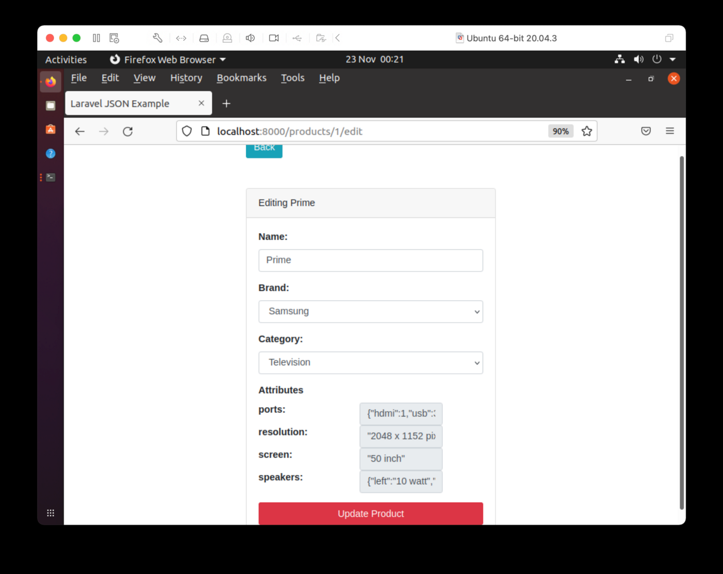
Task: Click the resolution attribute input field
Action: [x=401, y=436]
